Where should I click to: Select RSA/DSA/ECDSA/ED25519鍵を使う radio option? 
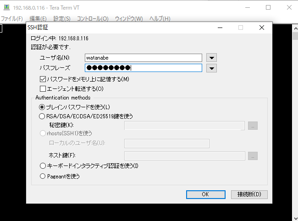pos(42,116)
